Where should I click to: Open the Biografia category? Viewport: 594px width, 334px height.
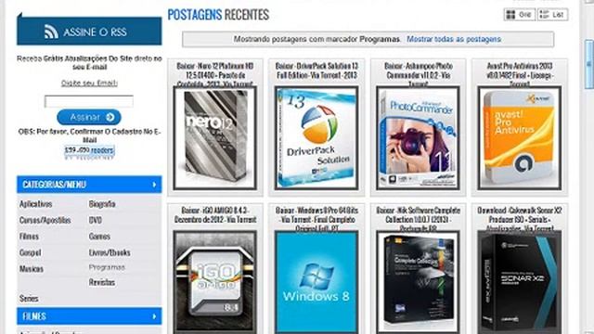(x=102, y=204)
